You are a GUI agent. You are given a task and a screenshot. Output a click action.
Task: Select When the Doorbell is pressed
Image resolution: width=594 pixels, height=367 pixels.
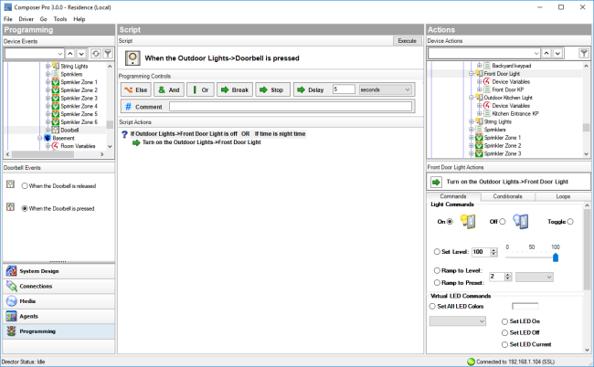25,208
